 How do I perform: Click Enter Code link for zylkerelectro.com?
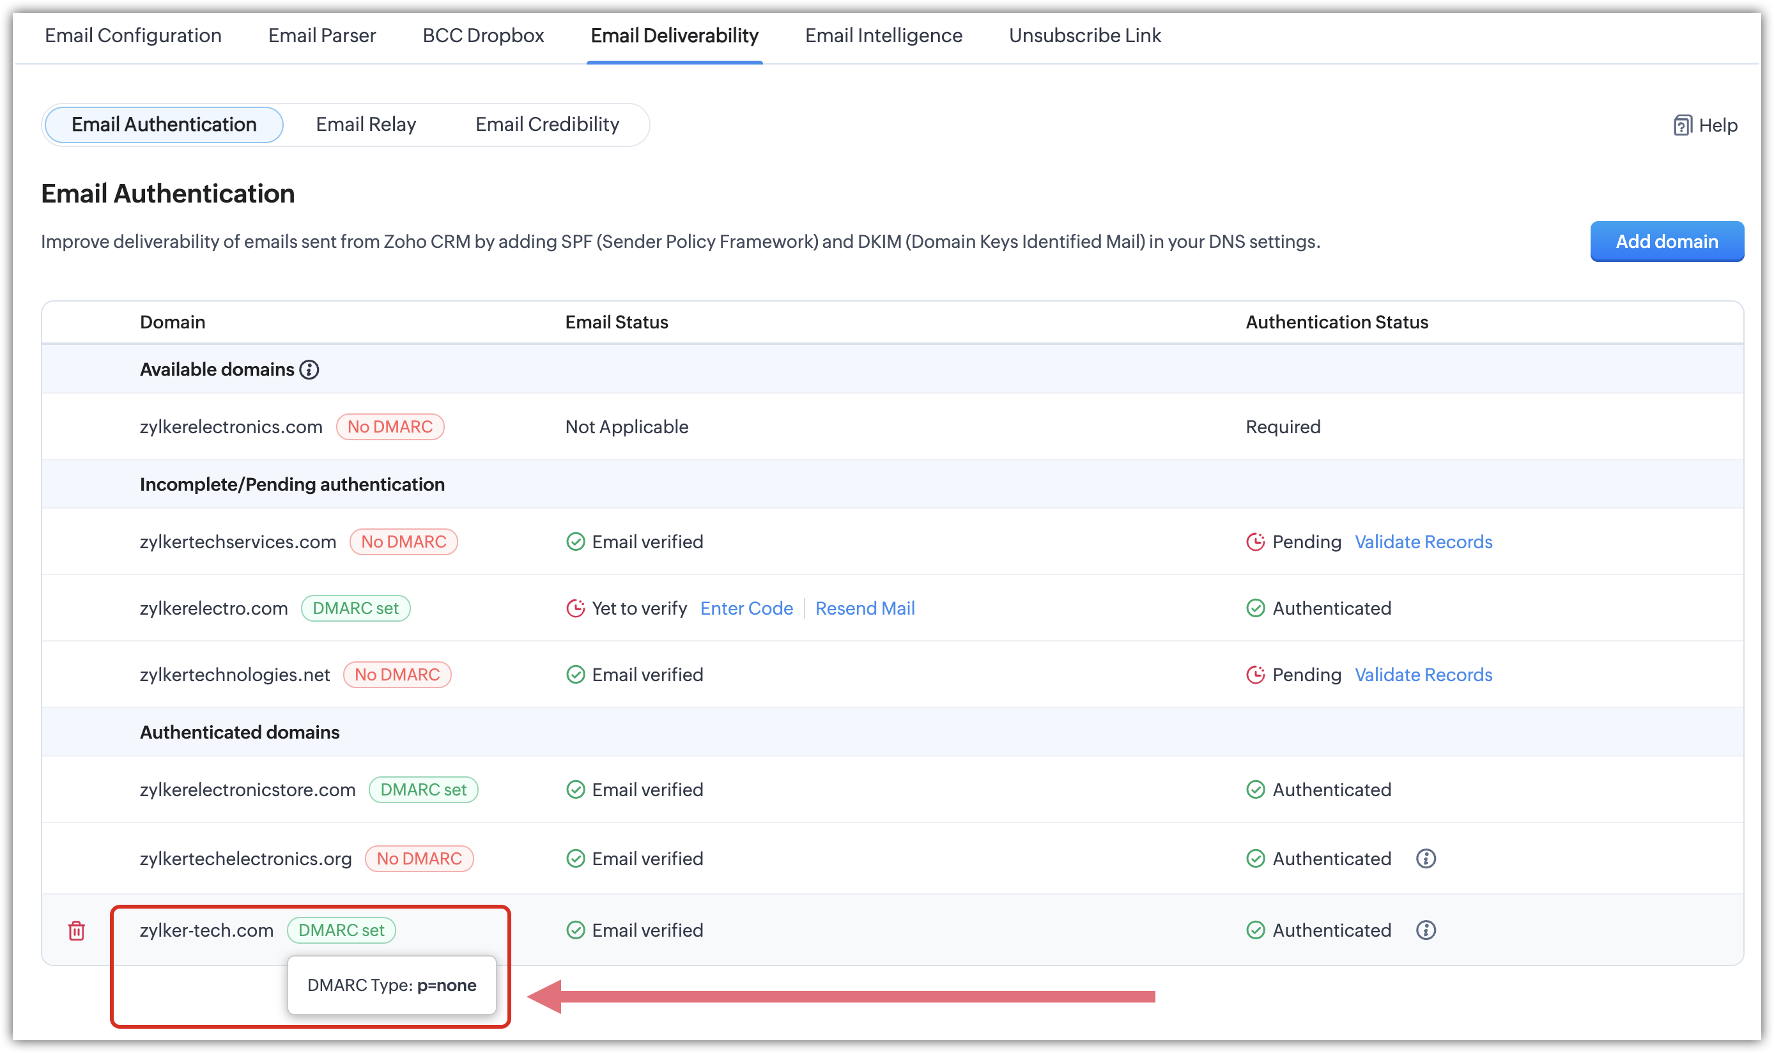(746, 608)
